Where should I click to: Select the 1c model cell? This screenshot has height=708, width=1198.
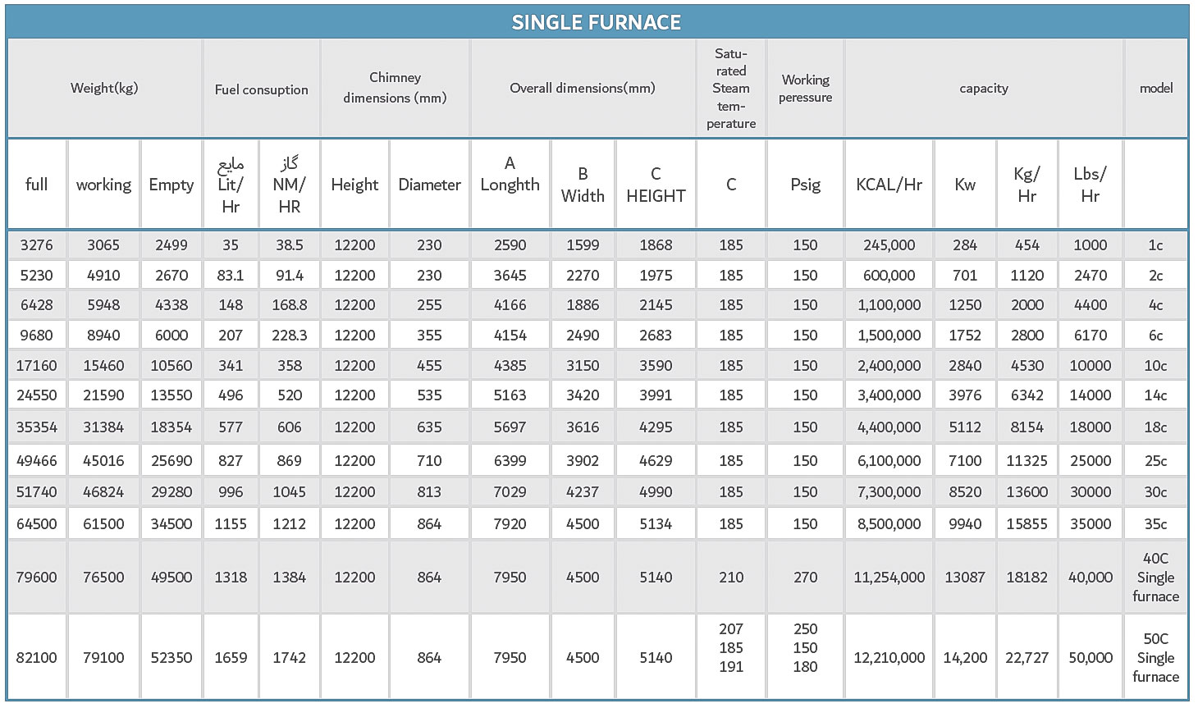pos(1155,244)
